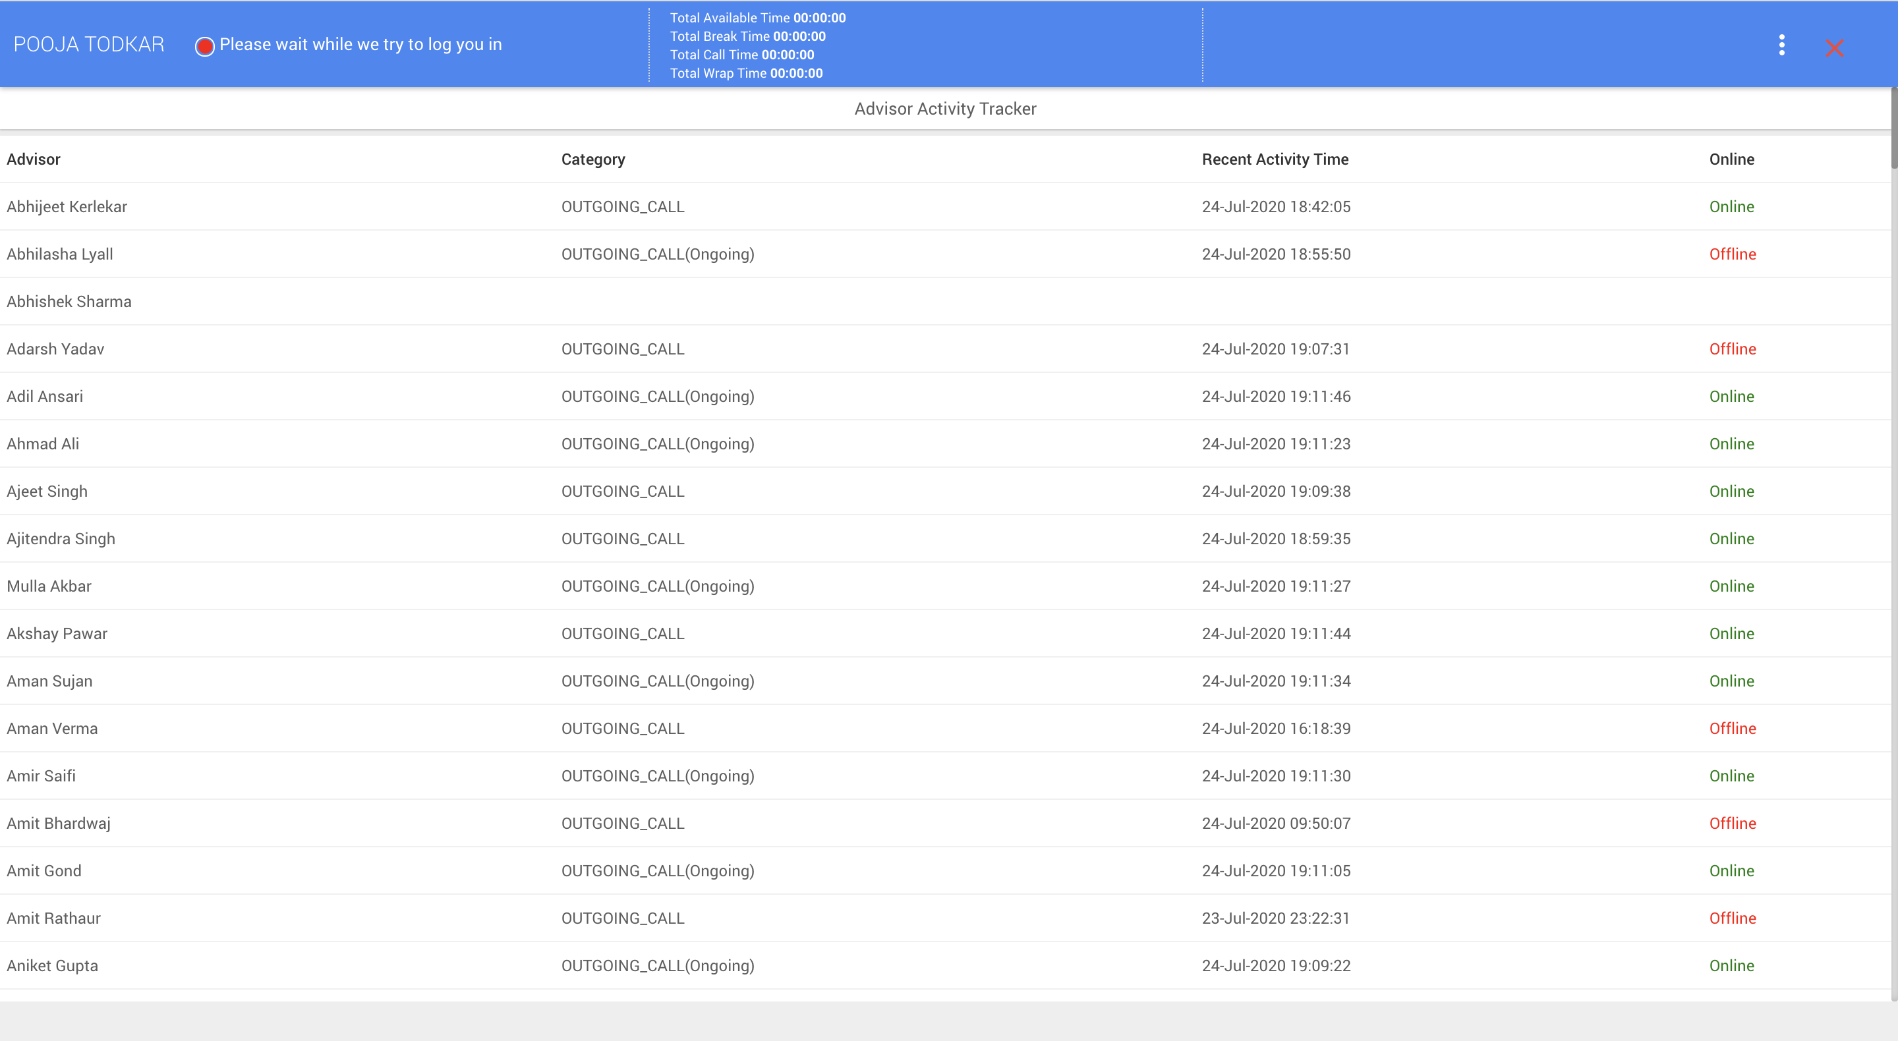Click the Category column header
Image resolution: width=1898 pixels, height=1041 pixels.
pyautogui.click(x=593, y=160)
